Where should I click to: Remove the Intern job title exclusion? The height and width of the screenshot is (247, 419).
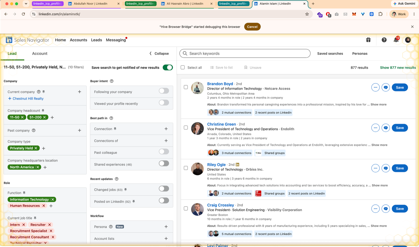[24, 225]
